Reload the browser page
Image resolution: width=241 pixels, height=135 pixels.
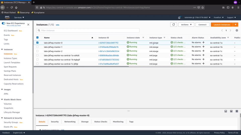(12, 7)
